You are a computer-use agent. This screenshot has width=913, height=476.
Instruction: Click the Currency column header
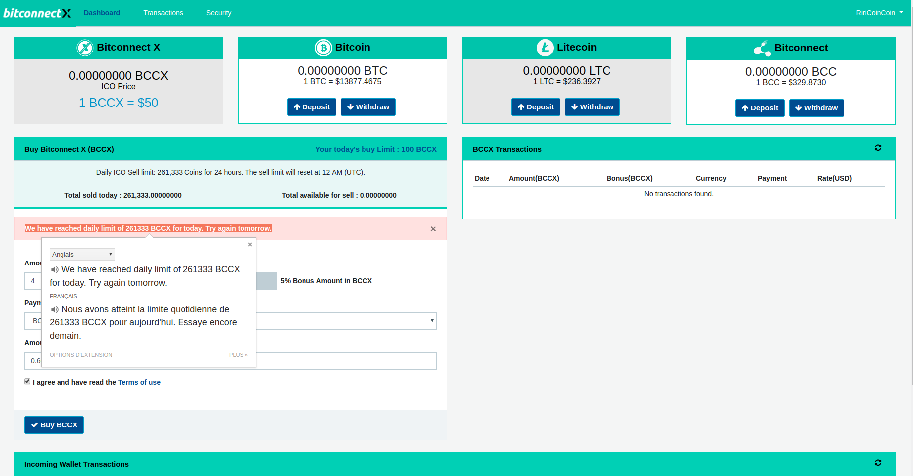click(711, 178)
